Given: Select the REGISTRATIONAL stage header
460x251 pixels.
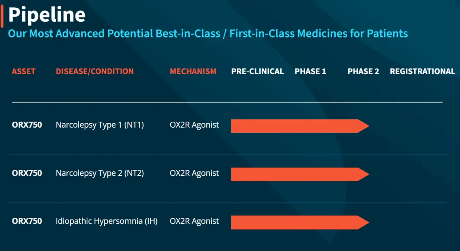Looking at the screenshot, I should click(x=422, y=71).
